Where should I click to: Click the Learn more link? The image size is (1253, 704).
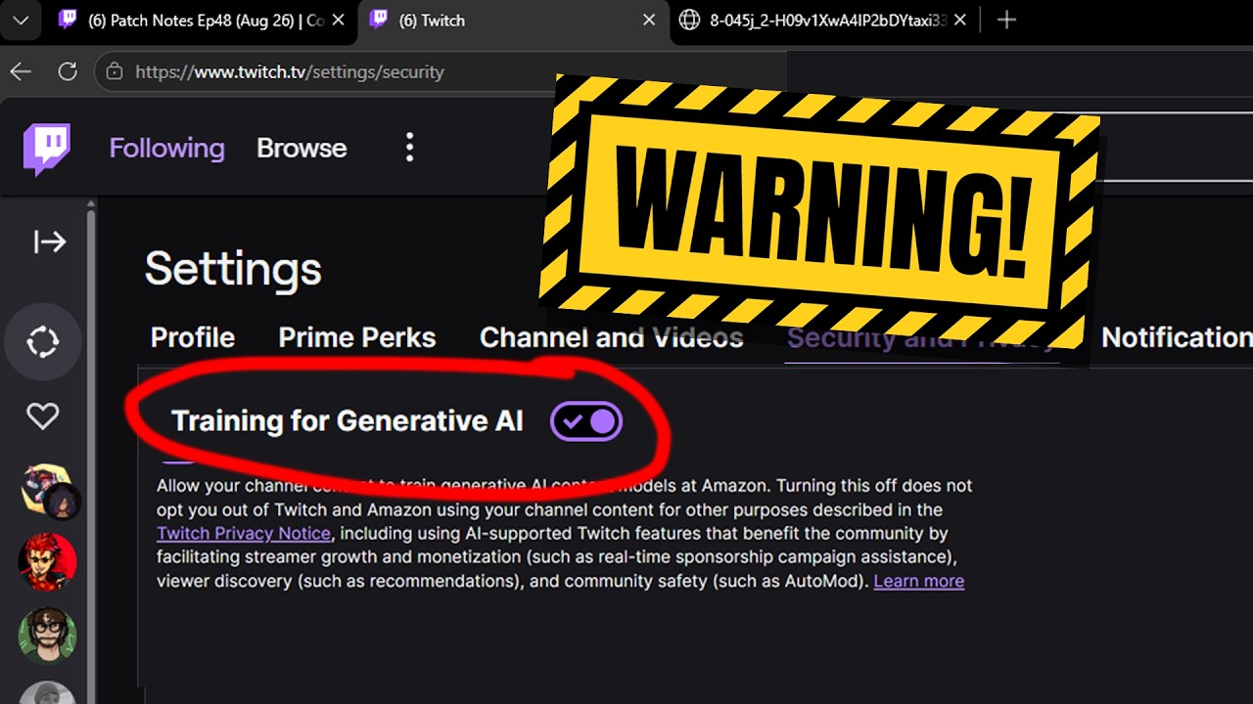point(919,581)
